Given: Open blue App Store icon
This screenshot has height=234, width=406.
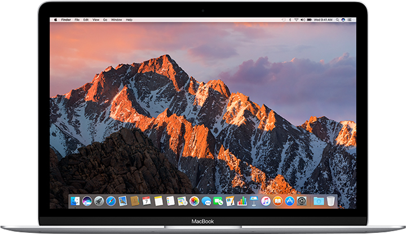Looking at the screenshot, I should [289, 201].
